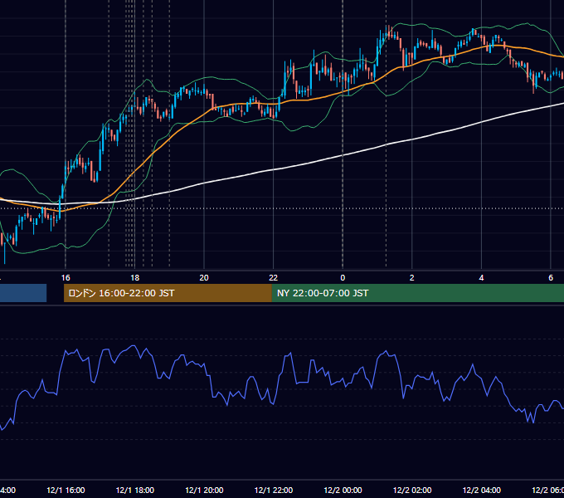Select the horizontal dotted price level line

282,208
